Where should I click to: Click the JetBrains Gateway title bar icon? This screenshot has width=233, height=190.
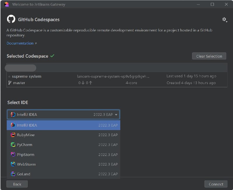[x=6, y=4]
